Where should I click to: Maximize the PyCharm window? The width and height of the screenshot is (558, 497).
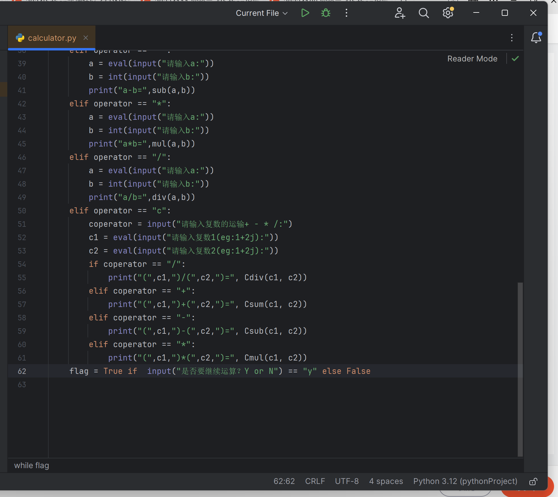pos(505,13)
